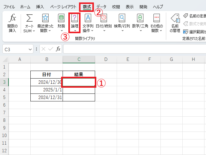Screen dimensions: 206x155
Task: Open the 検索/行列 lookup functions icon
Action: click(122, 18)
